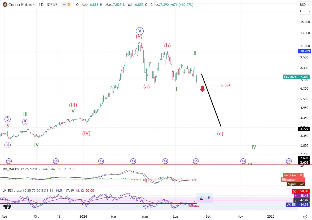This screenshot has width=312, height=220.
Task: Click the purple S 48,42 axis label
Action: (301, 196)
